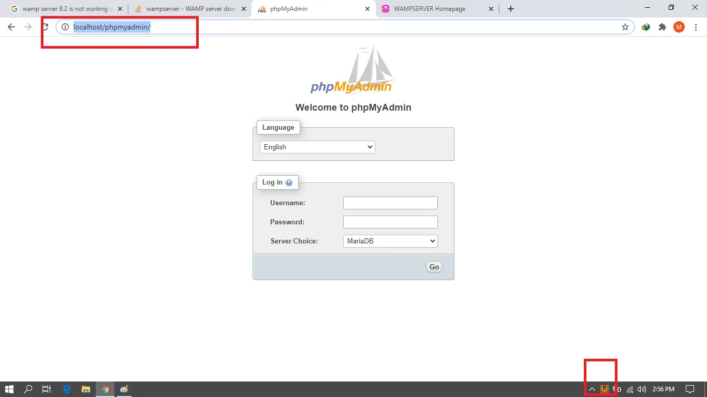This screenshot has width=707, height=397.
Task: Click the Chrome taskbar icon
Action: [x=105, y=389]
